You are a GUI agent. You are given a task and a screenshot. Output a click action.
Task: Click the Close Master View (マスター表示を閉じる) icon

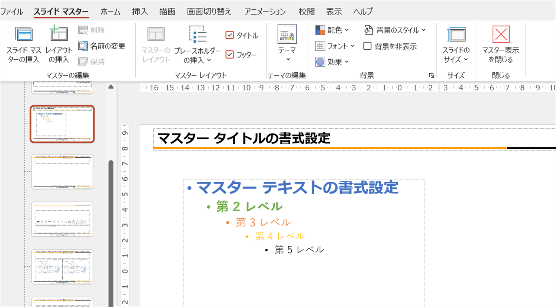(x=500, y=35)
